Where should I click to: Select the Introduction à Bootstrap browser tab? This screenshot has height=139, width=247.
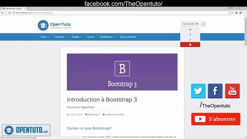click(x=14, y=8)
